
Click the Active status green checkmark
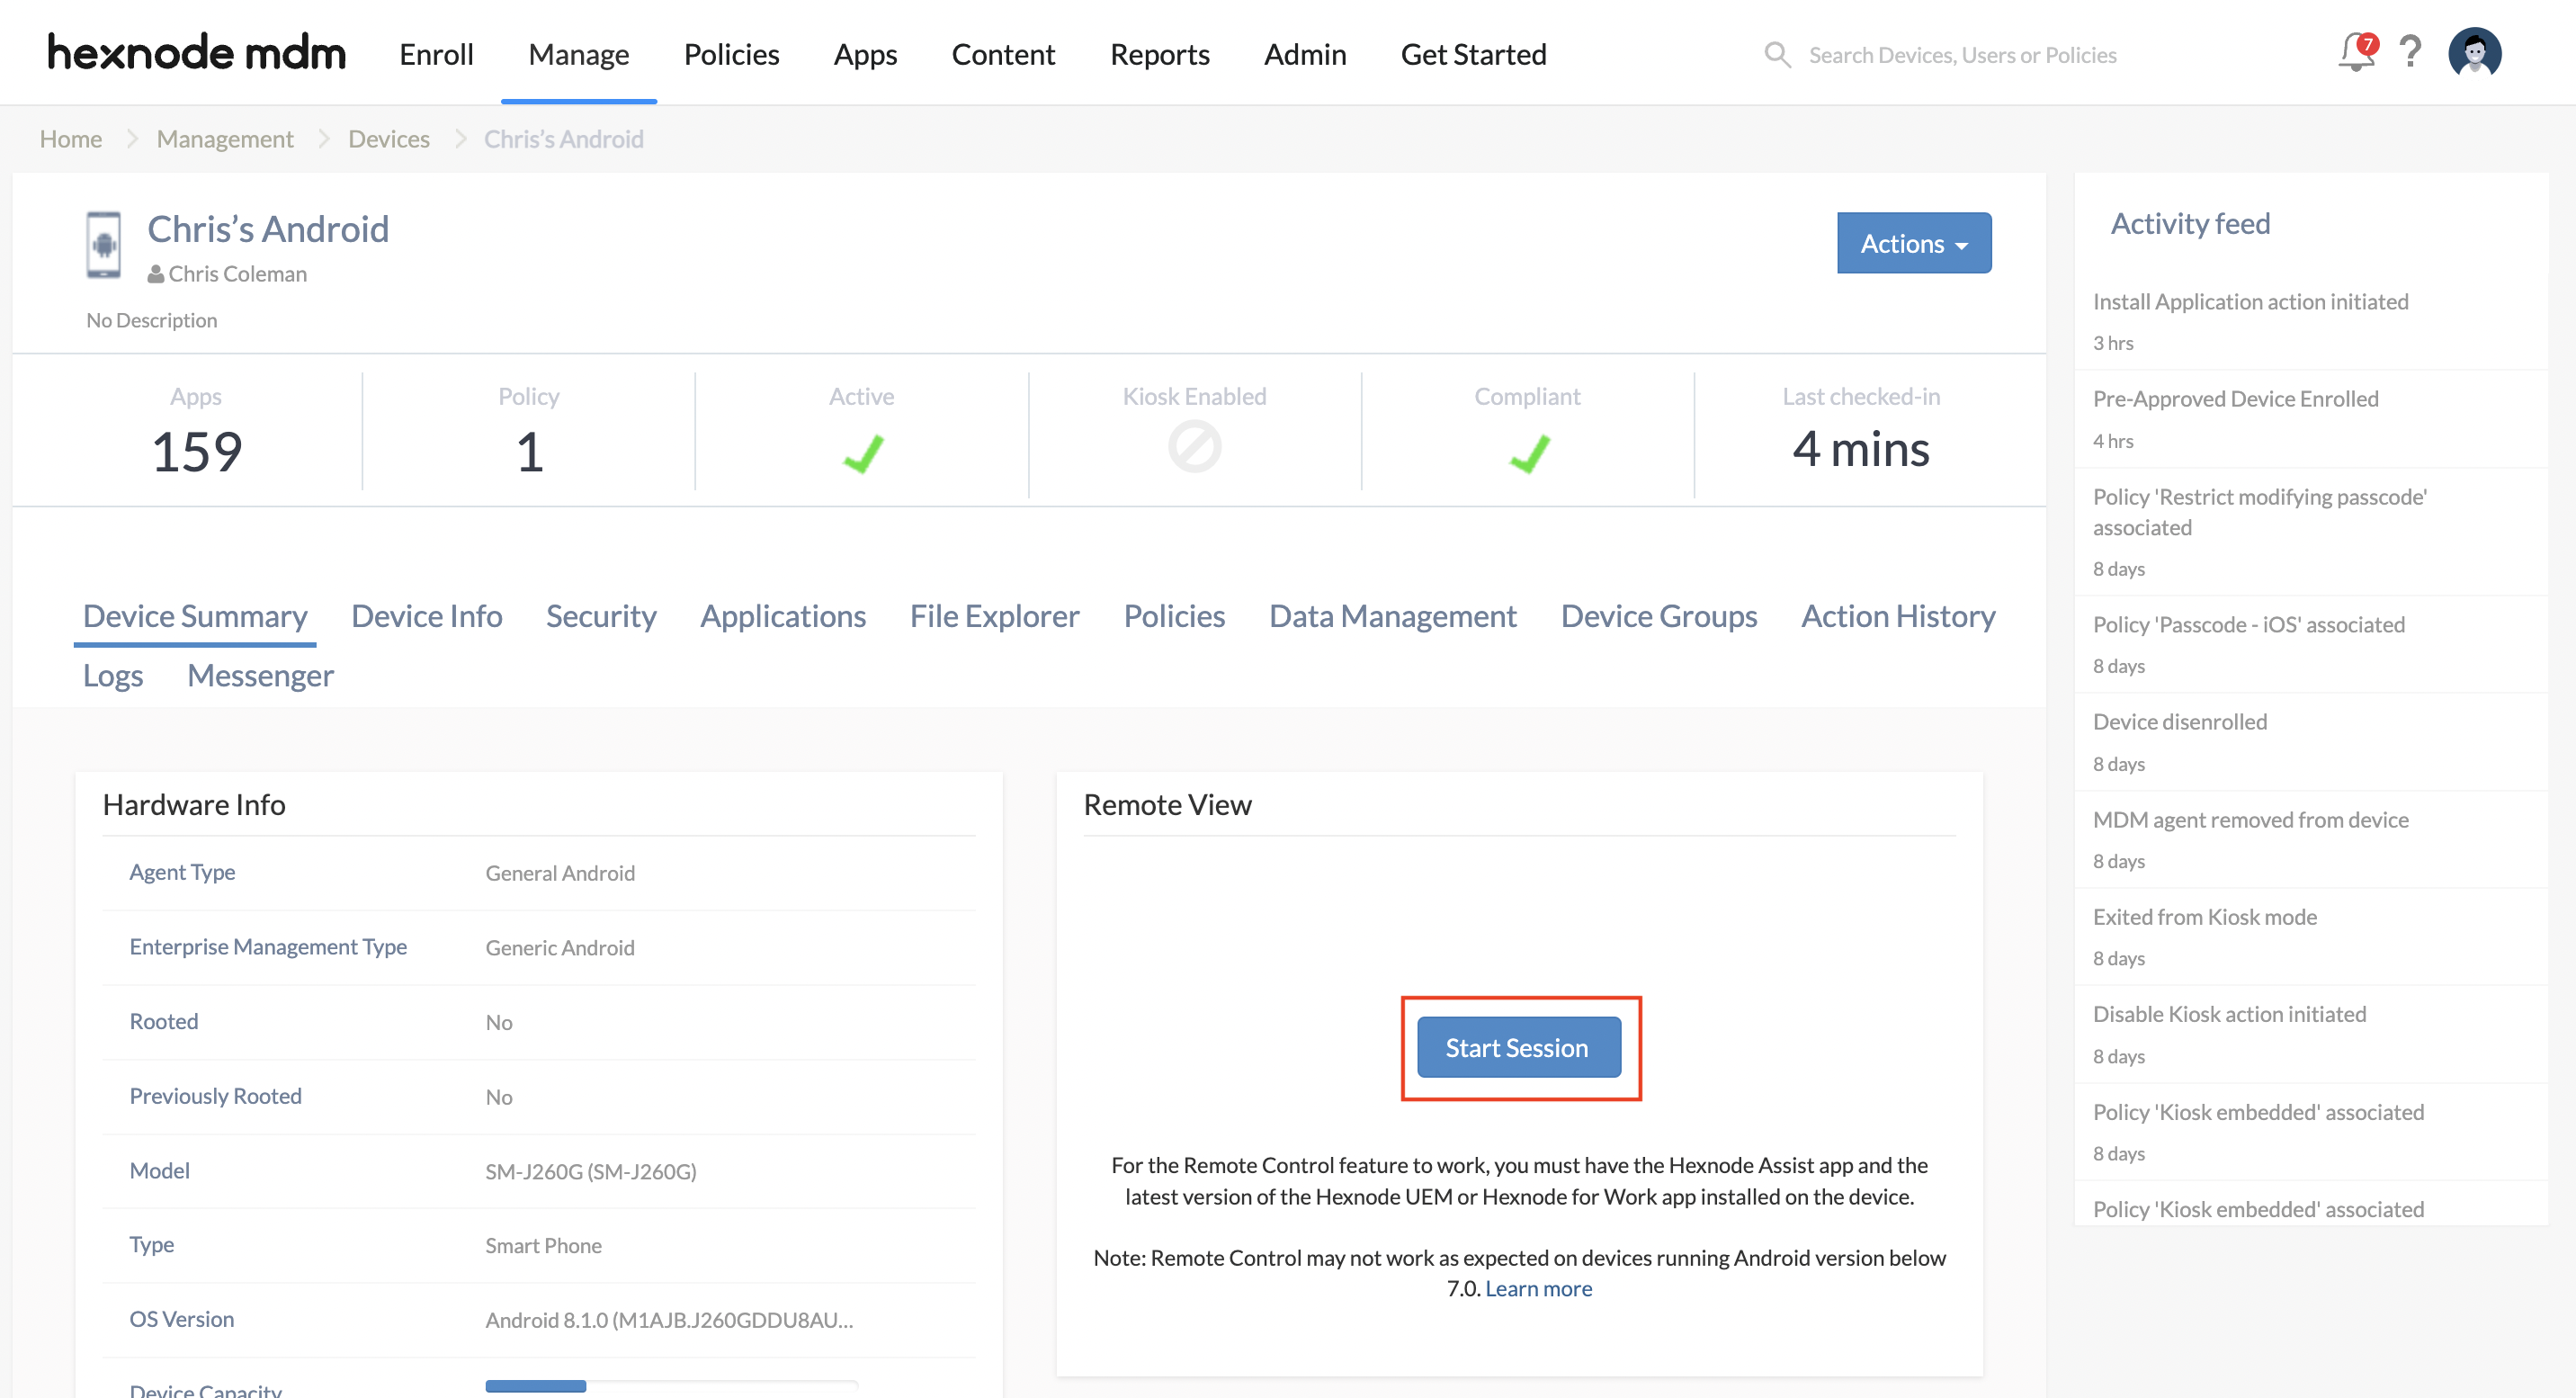[862, 453]
